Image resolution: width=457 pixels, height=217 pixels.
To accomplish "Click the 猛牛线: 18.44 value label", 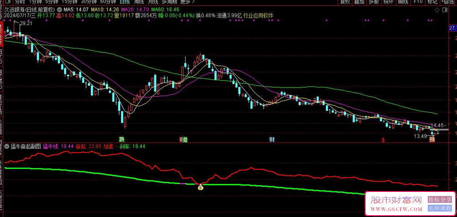I will pyautogui.click(x=58, y=146).
